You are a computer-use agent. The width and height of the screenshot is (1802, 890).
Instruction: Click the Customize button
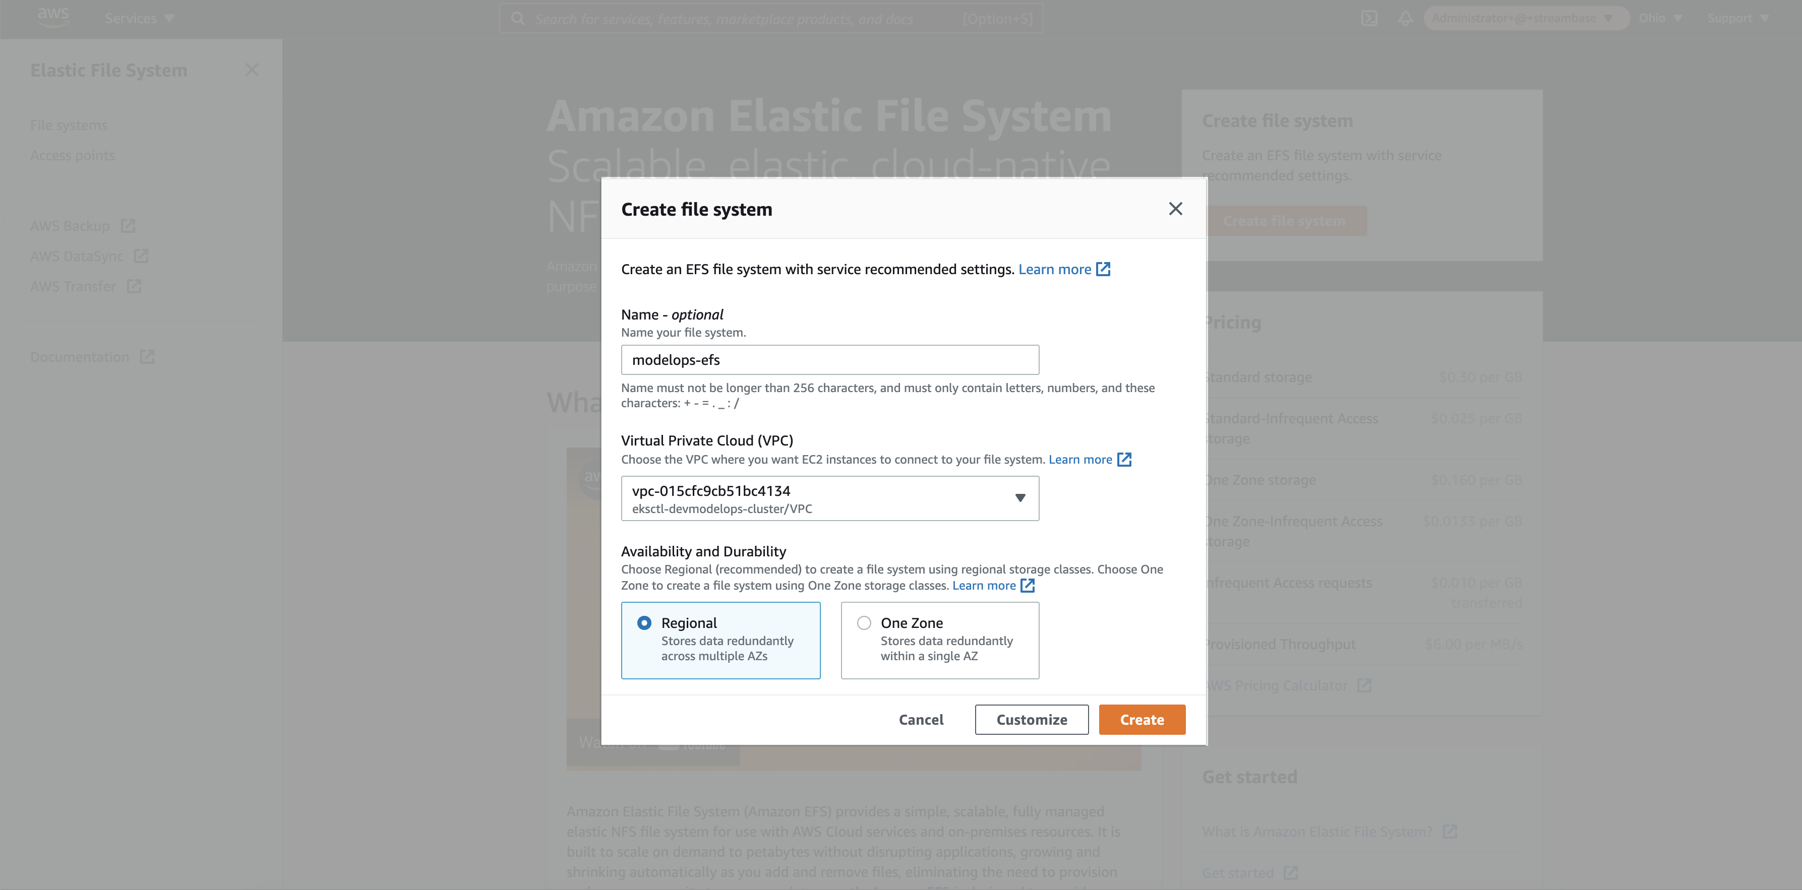pos(1032,720)
